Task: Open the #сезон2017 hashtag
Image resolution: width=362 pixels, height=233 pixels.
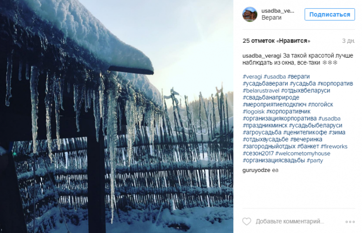Action: (x=258, y=153)
